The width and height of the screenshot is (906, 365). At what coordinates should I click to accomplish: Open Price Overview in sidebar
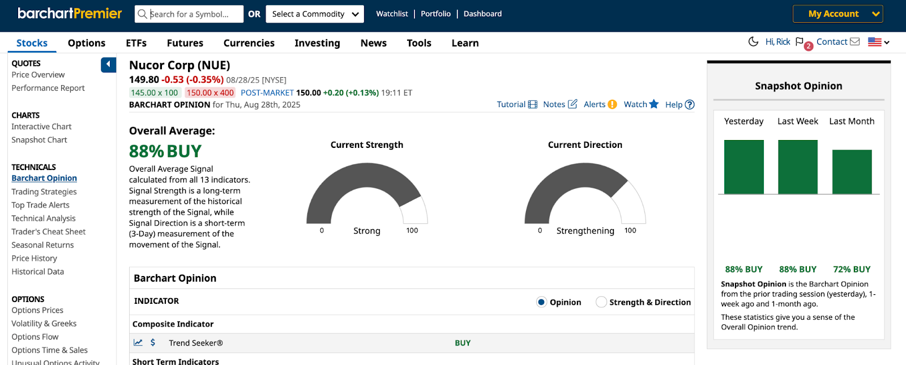(x=38, y=75)
